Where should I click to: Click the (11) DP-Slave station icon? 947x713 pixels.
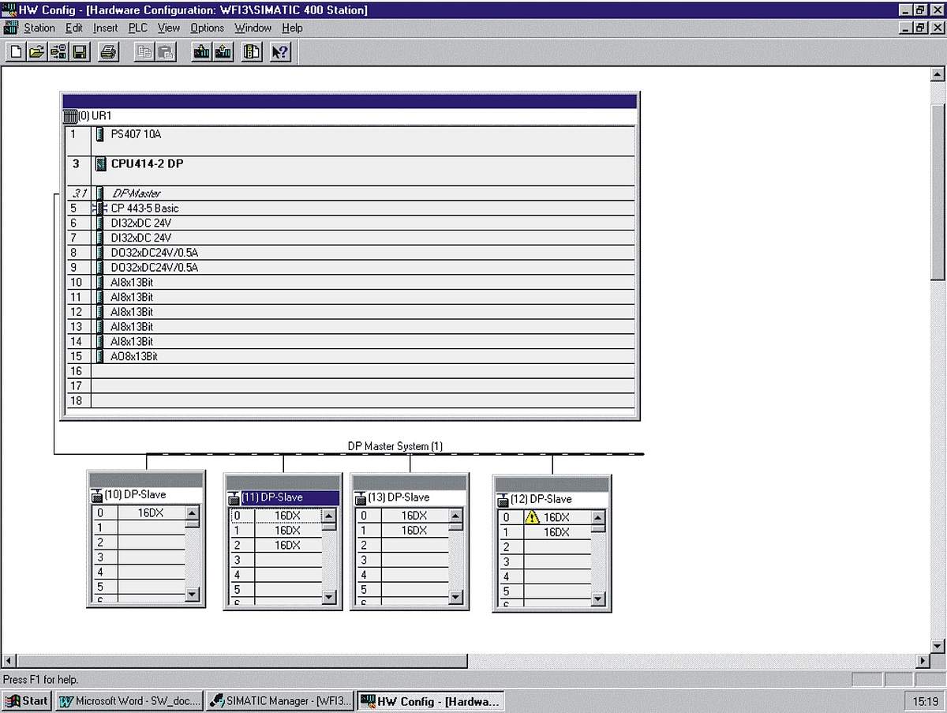point(234,498)
